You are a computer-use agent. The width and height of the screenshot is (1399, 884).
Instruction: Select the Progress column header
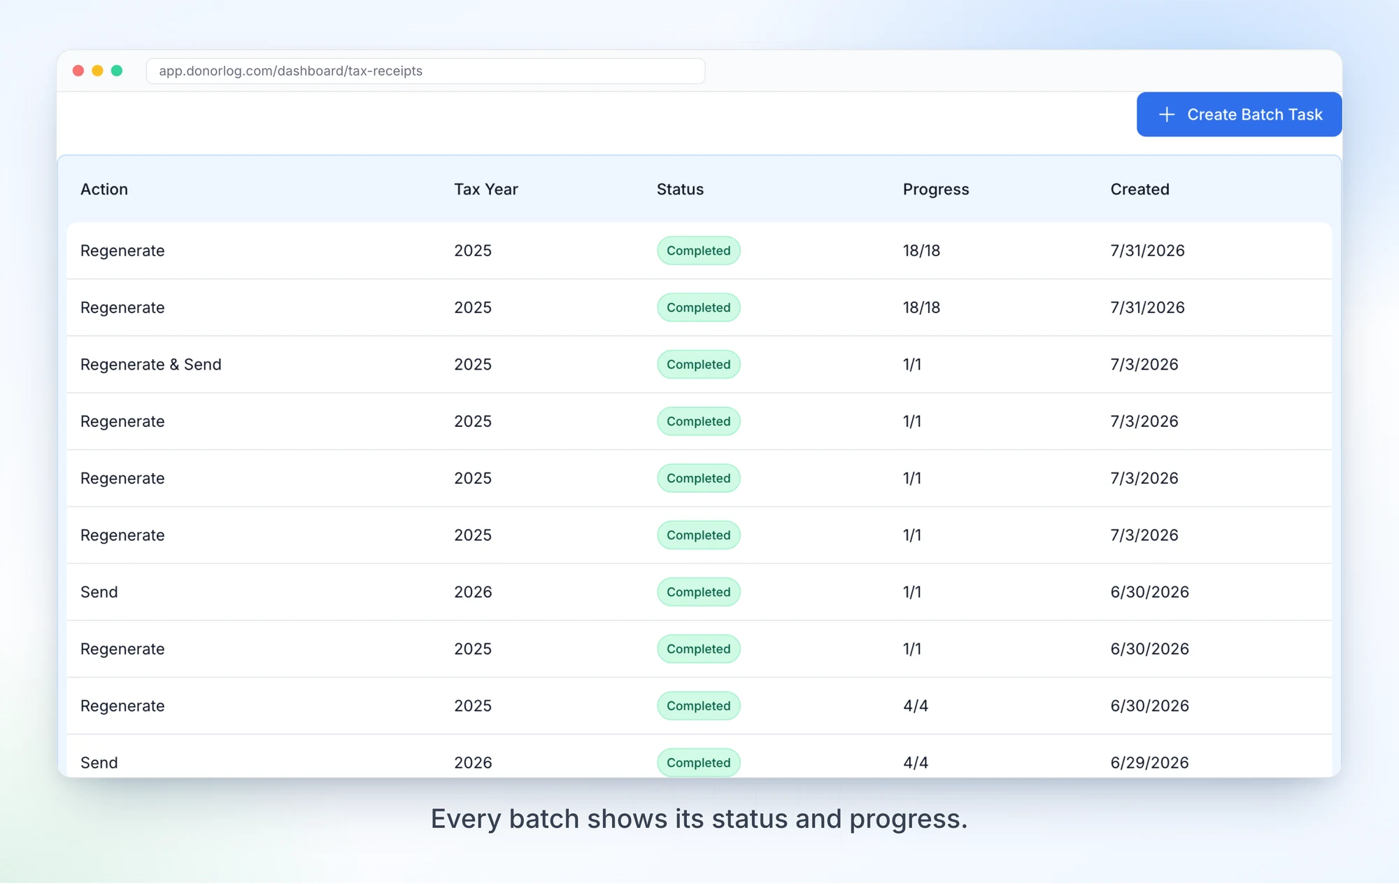click(936, 189)
